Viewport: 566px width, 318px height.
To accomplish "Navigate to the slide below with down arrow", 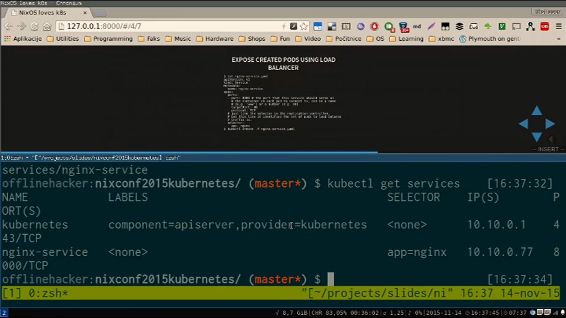I will coord(537,137).
